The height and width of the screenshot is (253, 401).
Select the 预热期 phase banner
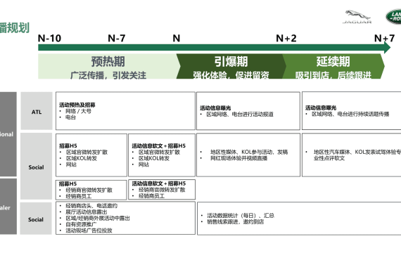108,66
